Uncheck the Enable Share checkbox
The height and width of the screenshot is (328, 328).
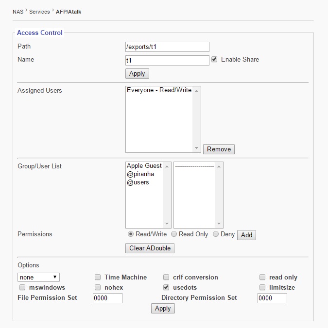pyautogui.click(x=214, y=59)
